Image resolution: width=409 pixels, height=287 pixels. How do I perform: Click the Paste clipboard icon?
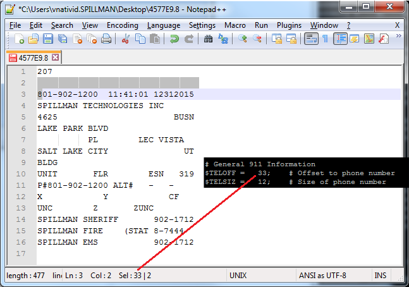pyautogui.click(x=155, y=39)
